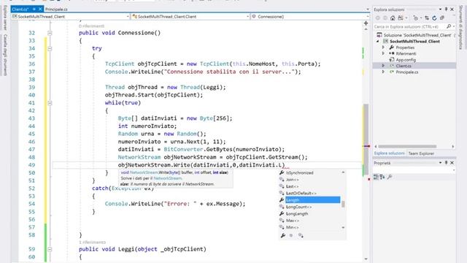Close the Proprietà panel

452,163
